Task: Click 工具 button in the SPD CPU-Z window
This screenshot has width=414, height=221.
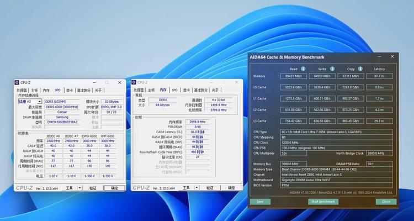Action: tap(70, 188)
